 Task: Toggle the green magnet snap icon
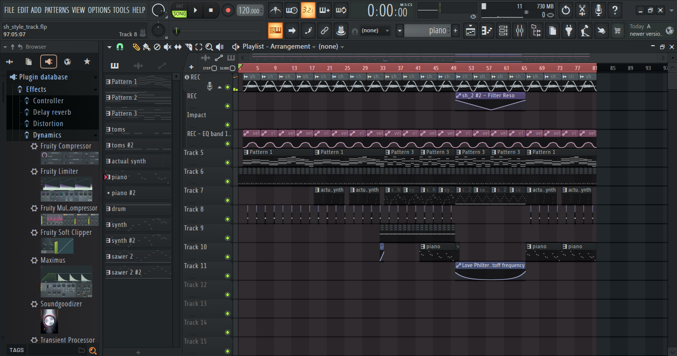[x=120, y=47]
